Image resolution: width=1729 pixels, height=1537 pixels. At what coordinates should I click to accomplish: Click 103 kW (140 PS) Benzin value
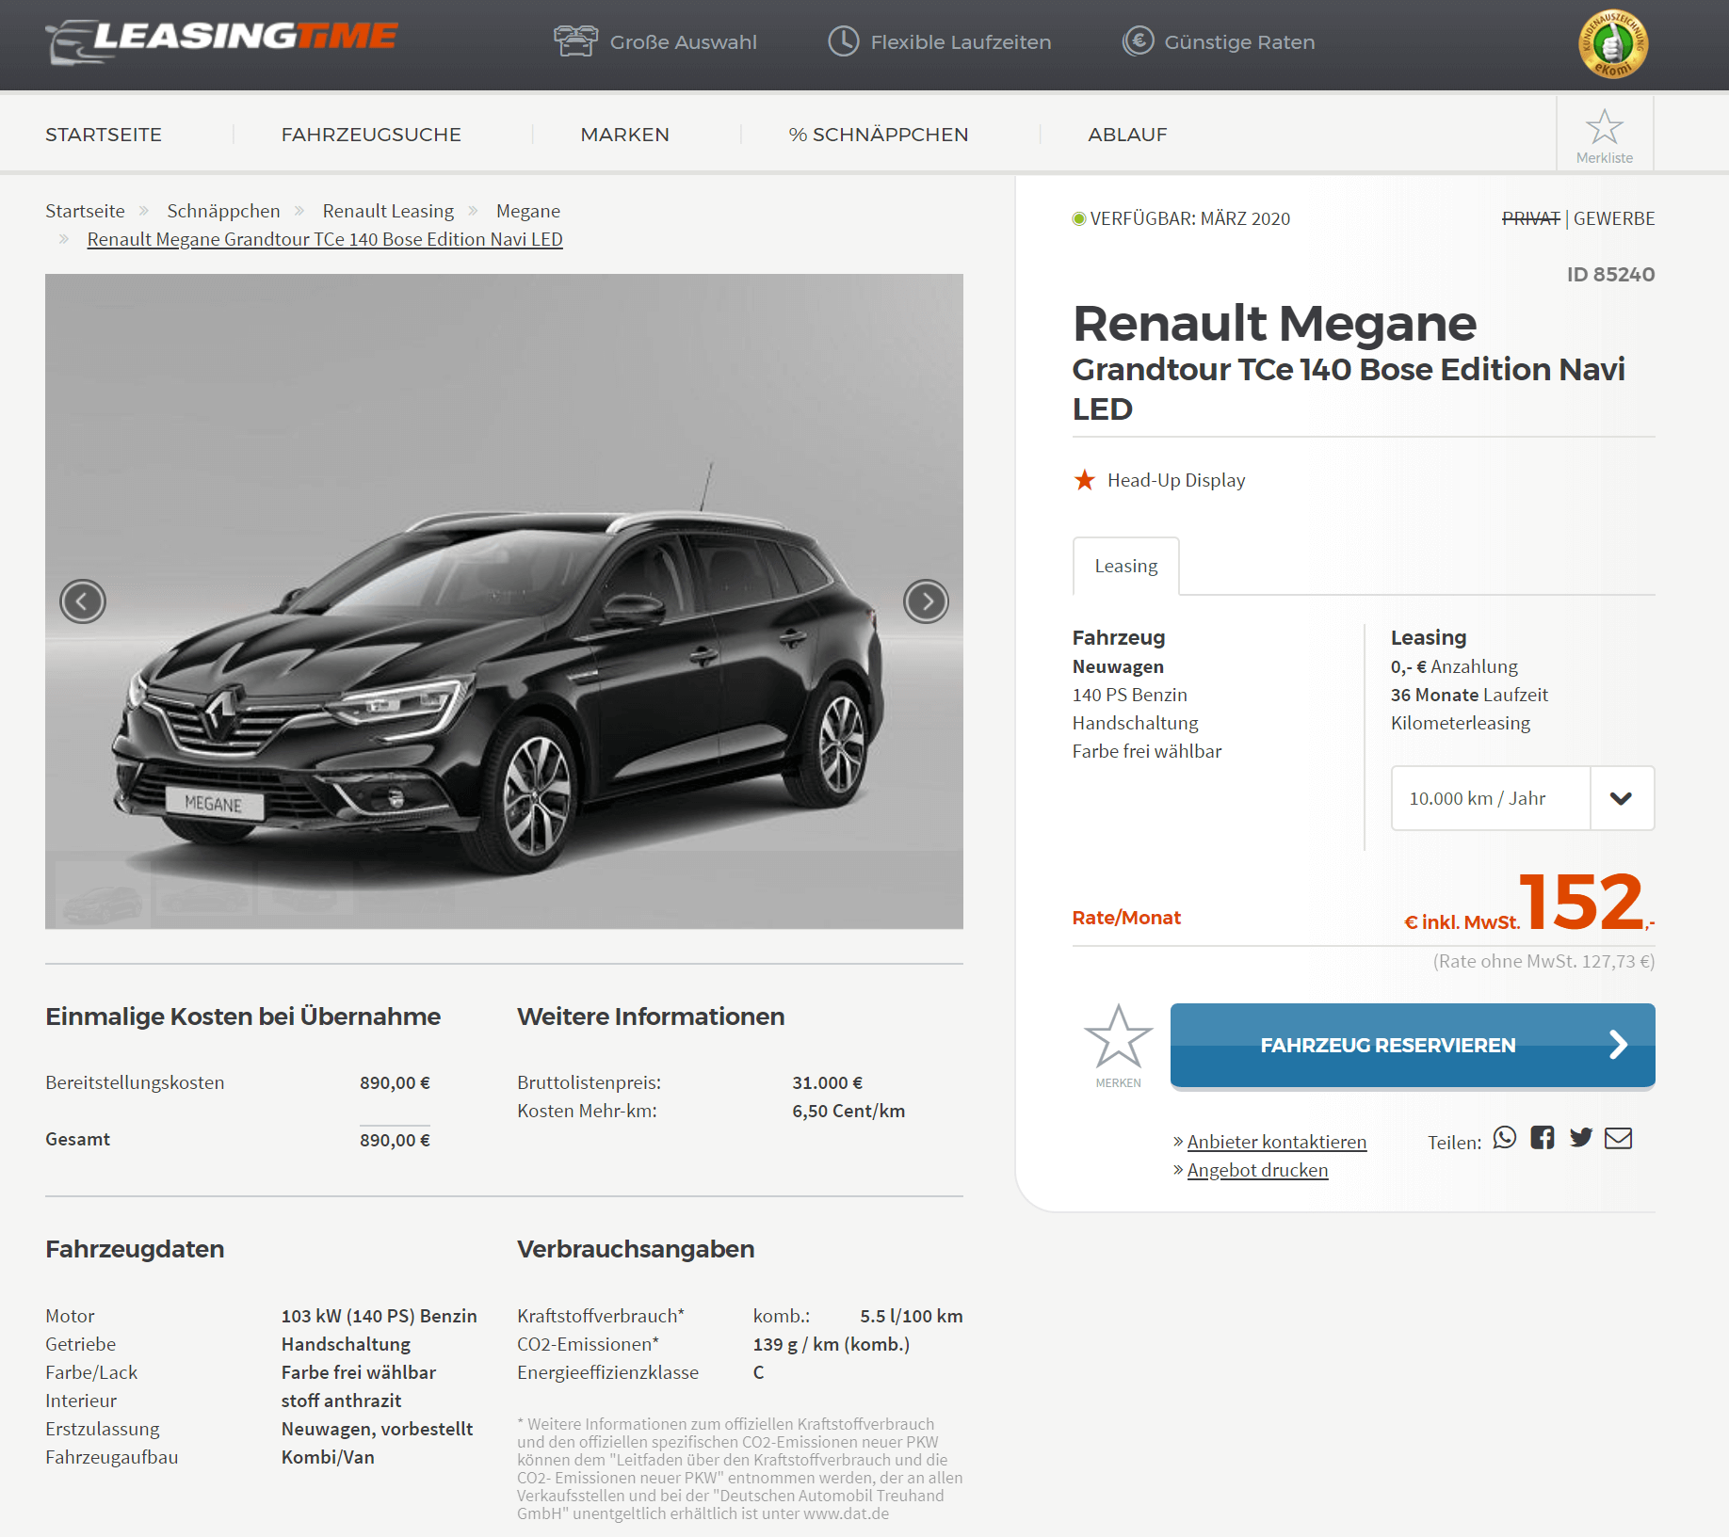pyautogui.click(x=380, y=1316)
